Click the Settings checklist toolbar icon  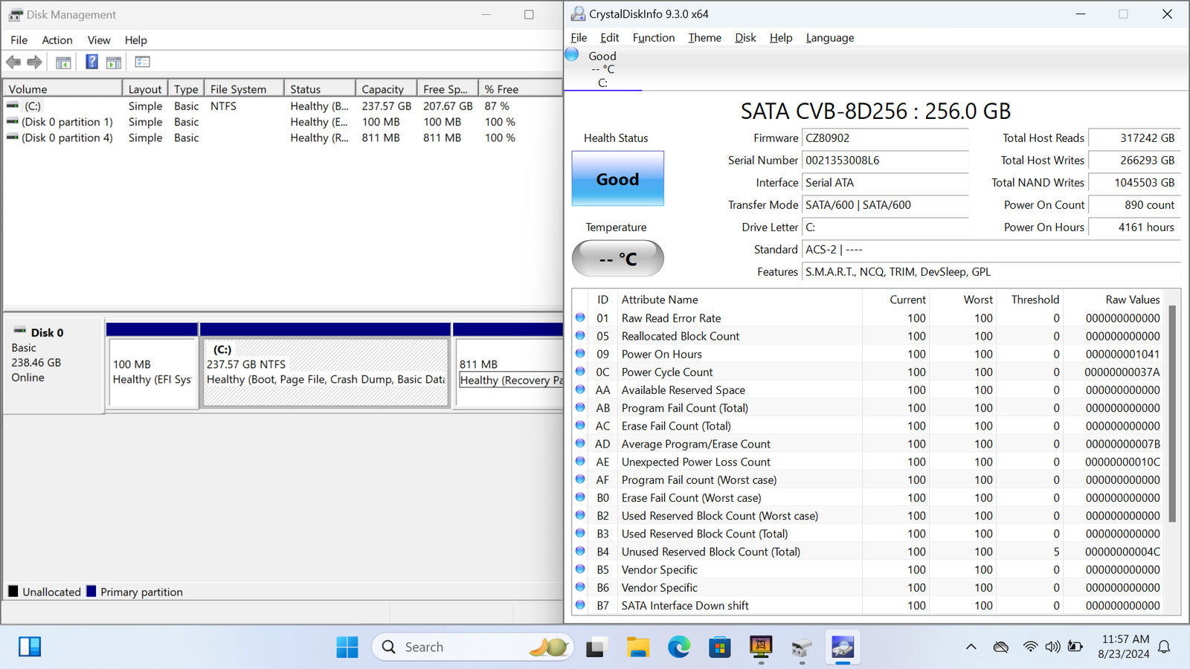pyautogui.click(x=142, y=62)
